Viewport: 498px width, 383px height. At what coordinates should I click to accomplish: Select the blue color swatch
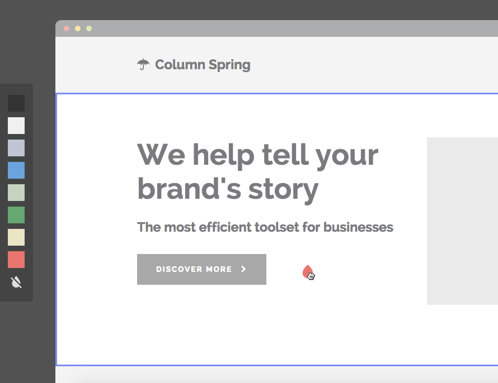tap(16, 170)
